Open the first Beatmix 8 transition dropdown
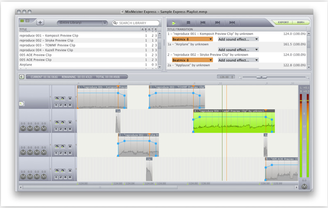328x208 pixels. (192, 39)
